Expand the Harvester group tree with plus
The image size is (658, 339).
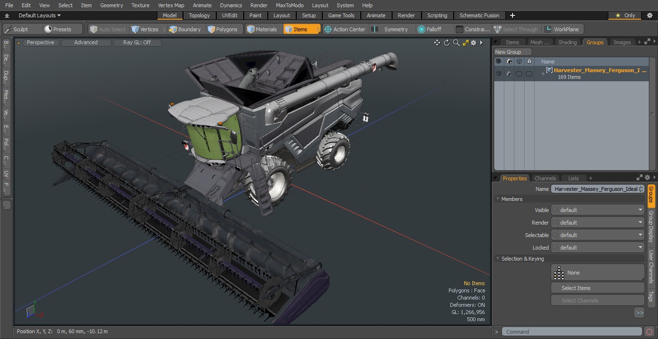(x=543, y=74)
